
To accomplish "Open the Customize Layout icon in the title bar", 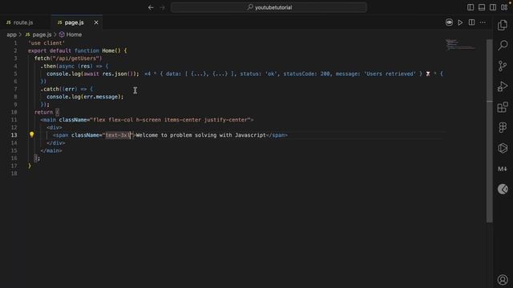I will pyautogui.click(x=504, y=7).
